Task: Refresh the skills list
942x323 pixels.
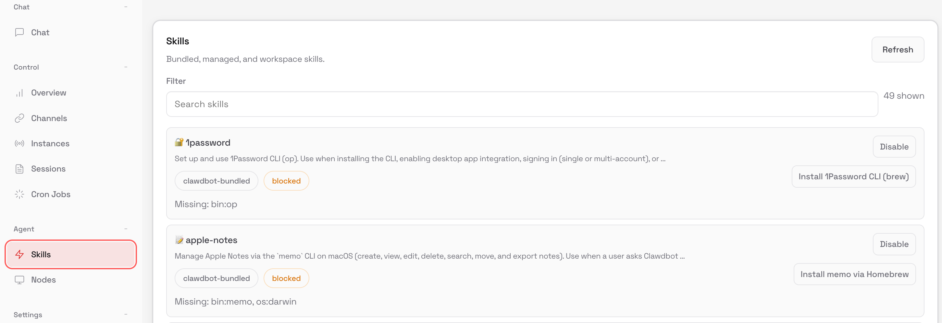Action: 898,50
